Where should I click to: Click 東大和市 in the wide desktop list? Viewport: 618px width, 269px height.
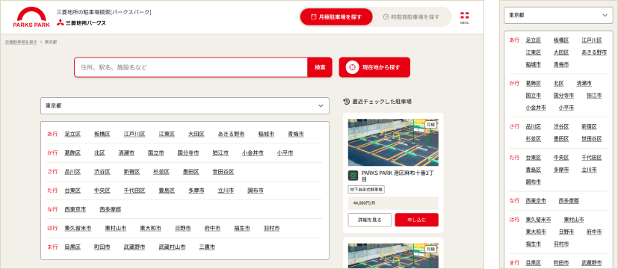[150, 229]
